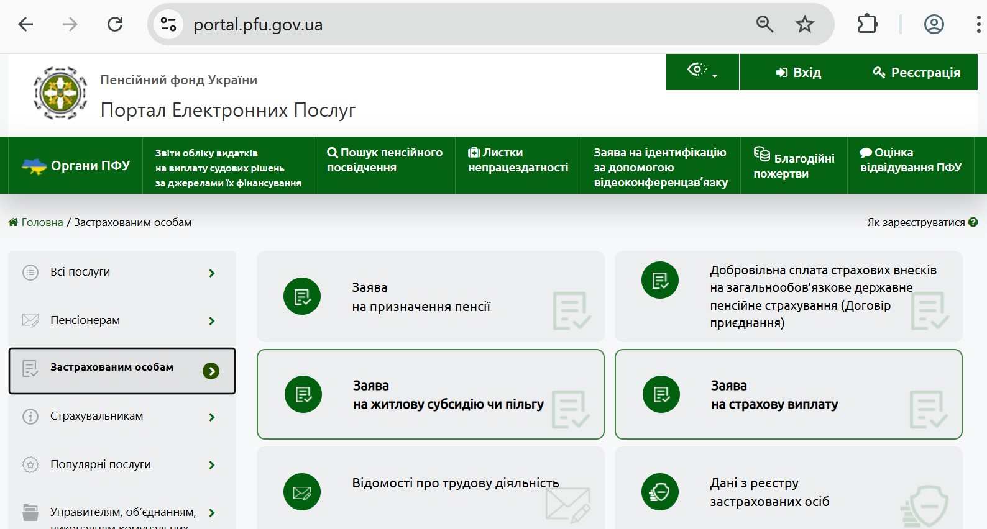
Task: Expand the Всі послуги chevron arrow
Action: point(212,273)
